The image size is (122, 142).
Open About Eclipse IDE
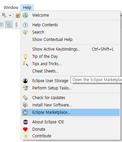point(70,122)
